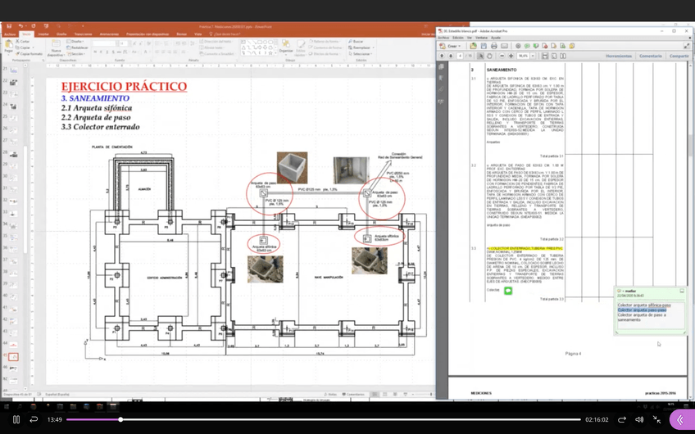
Task: Click the zoom out minus icon in Acrobat
Action: [500, 57]
